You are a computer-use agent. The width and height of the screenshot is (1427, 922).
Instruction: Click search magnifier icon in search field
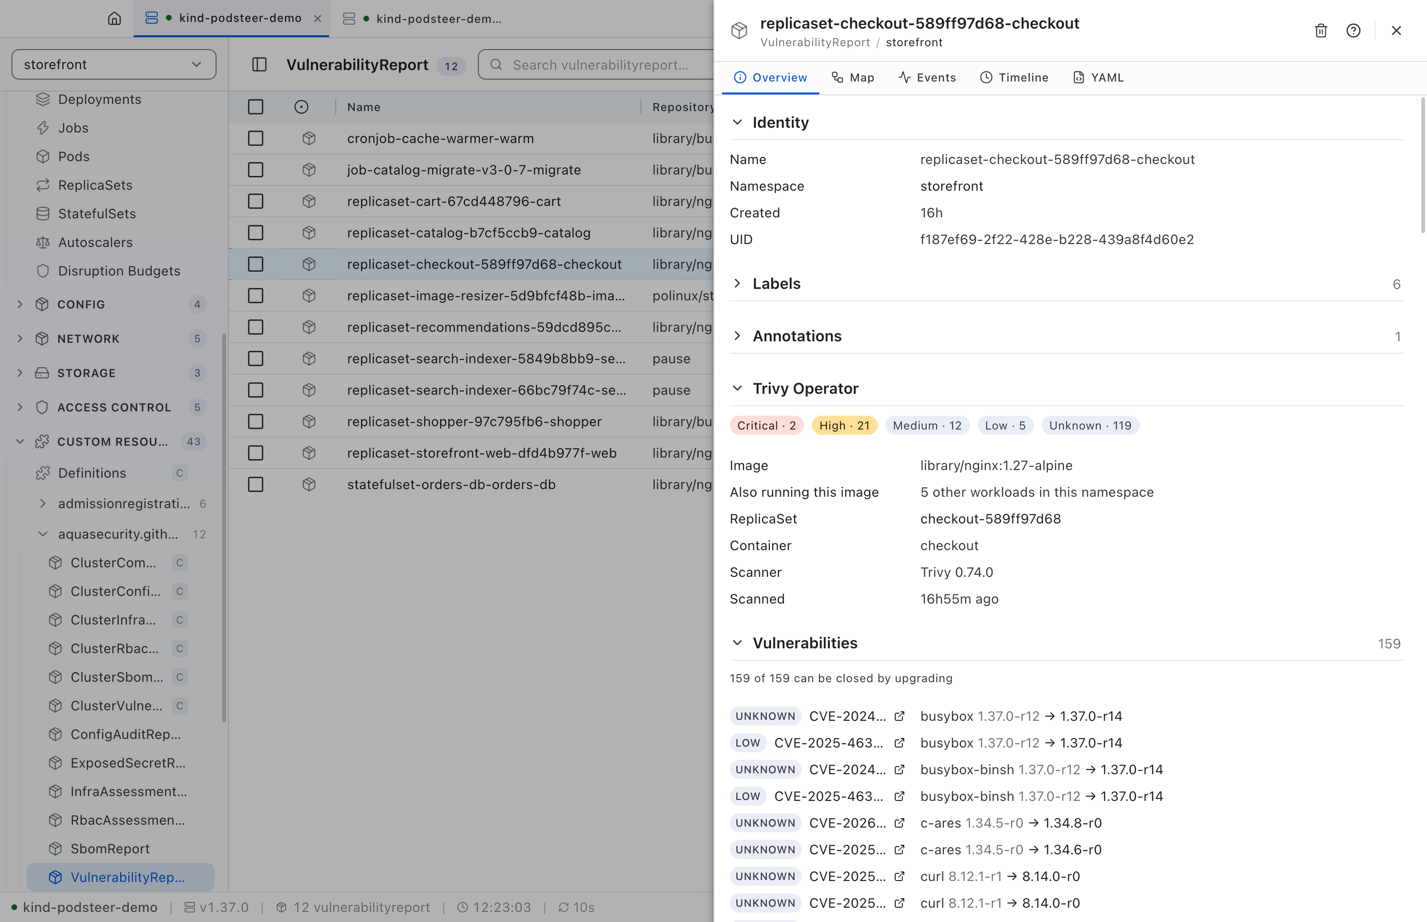tap(496, 65)
